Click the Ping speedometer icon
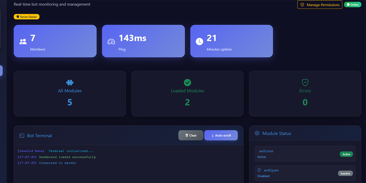Screen dimensions: 366x183 pos(111,41)
